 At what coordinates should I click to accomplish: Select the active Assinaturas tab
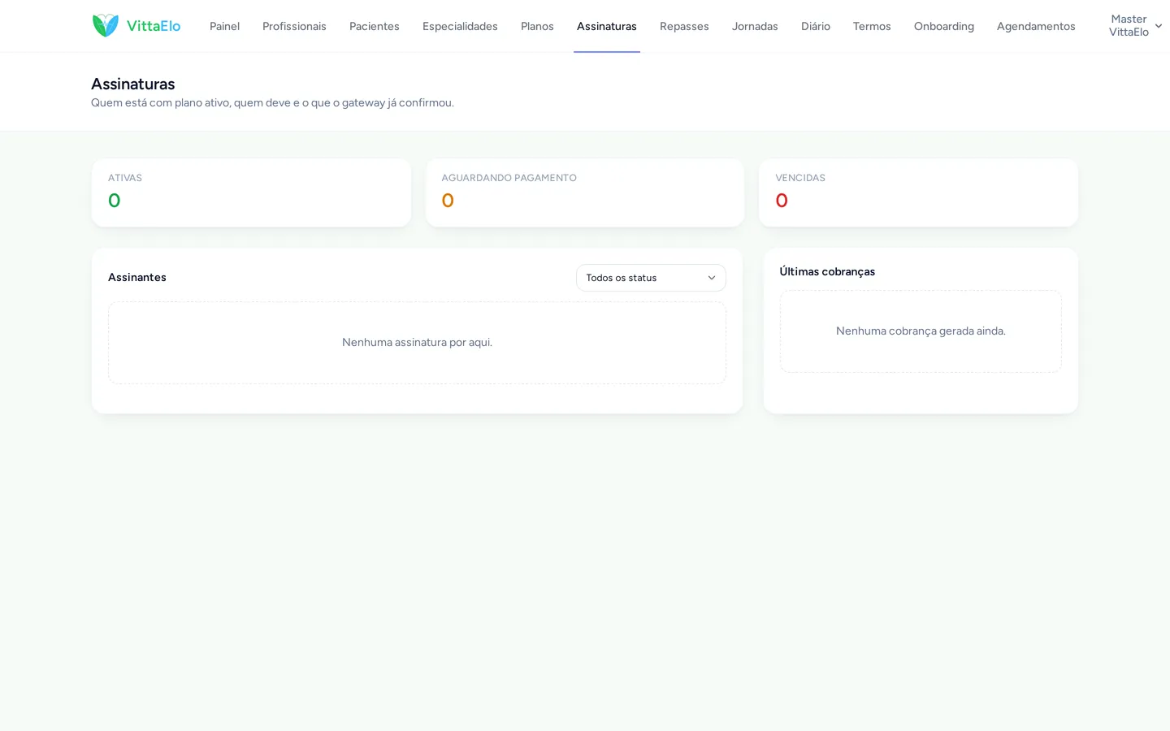pyautogui.click(x=607, y=26)
